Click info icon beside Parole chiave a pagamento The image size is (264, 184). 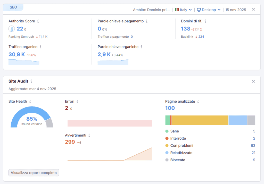(147, 21)
